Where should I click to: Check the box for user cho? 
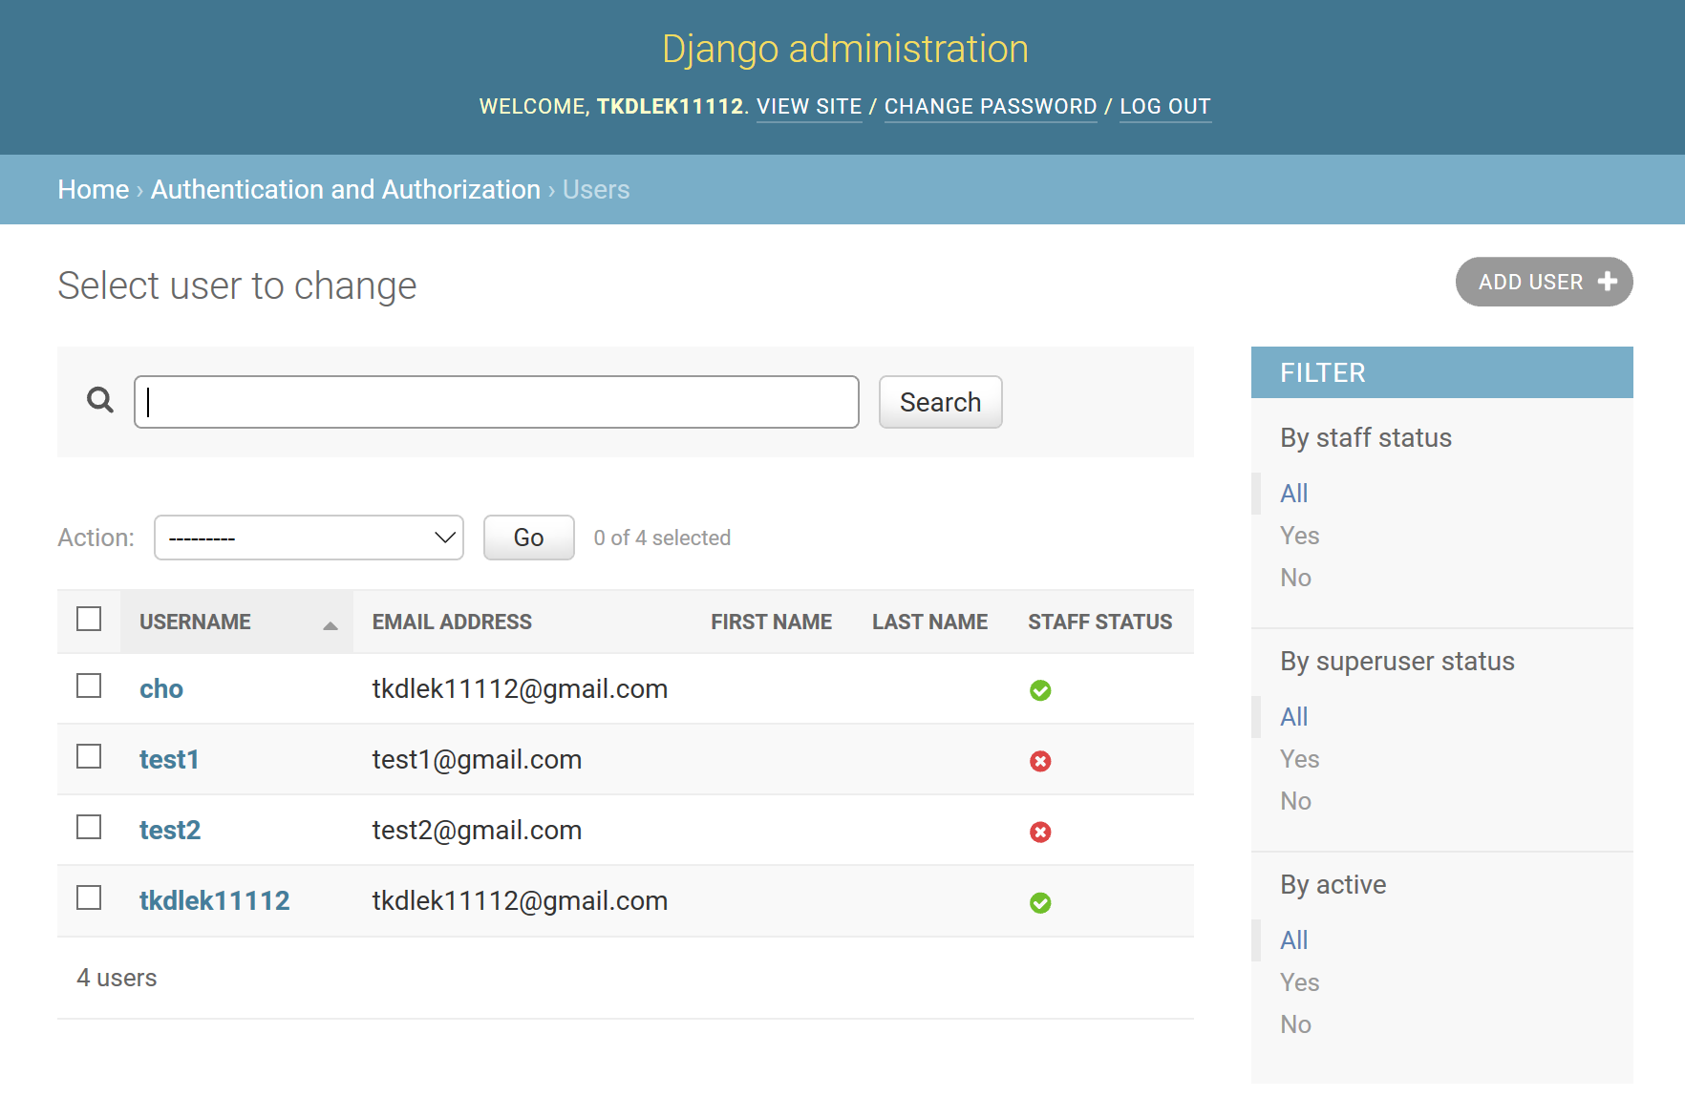[89, 686]
